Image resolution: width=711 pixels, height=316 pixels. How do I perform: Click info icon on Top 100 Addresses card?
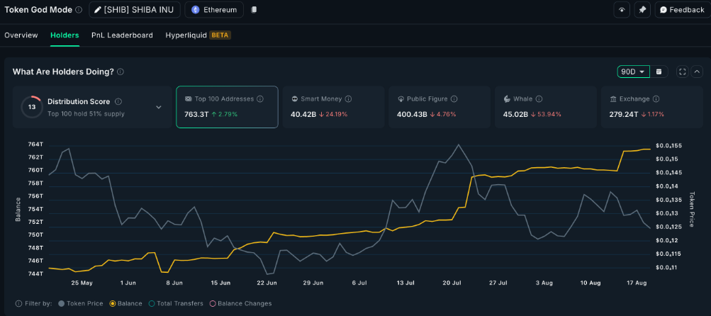(260, 98)
